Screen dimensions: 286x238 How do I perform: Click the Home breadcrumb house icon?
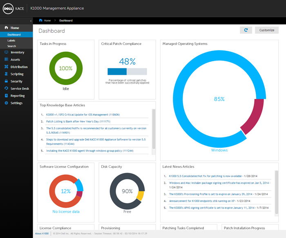pos(41,20)
